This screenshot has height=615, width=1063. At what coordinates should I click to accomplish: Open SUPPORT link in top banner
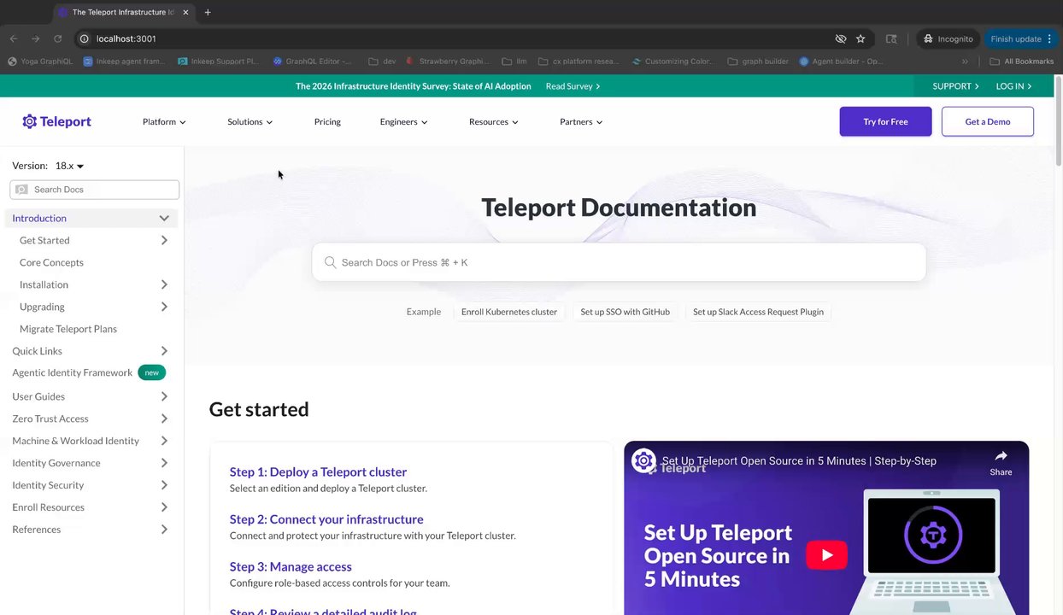[x=955, y=86]
